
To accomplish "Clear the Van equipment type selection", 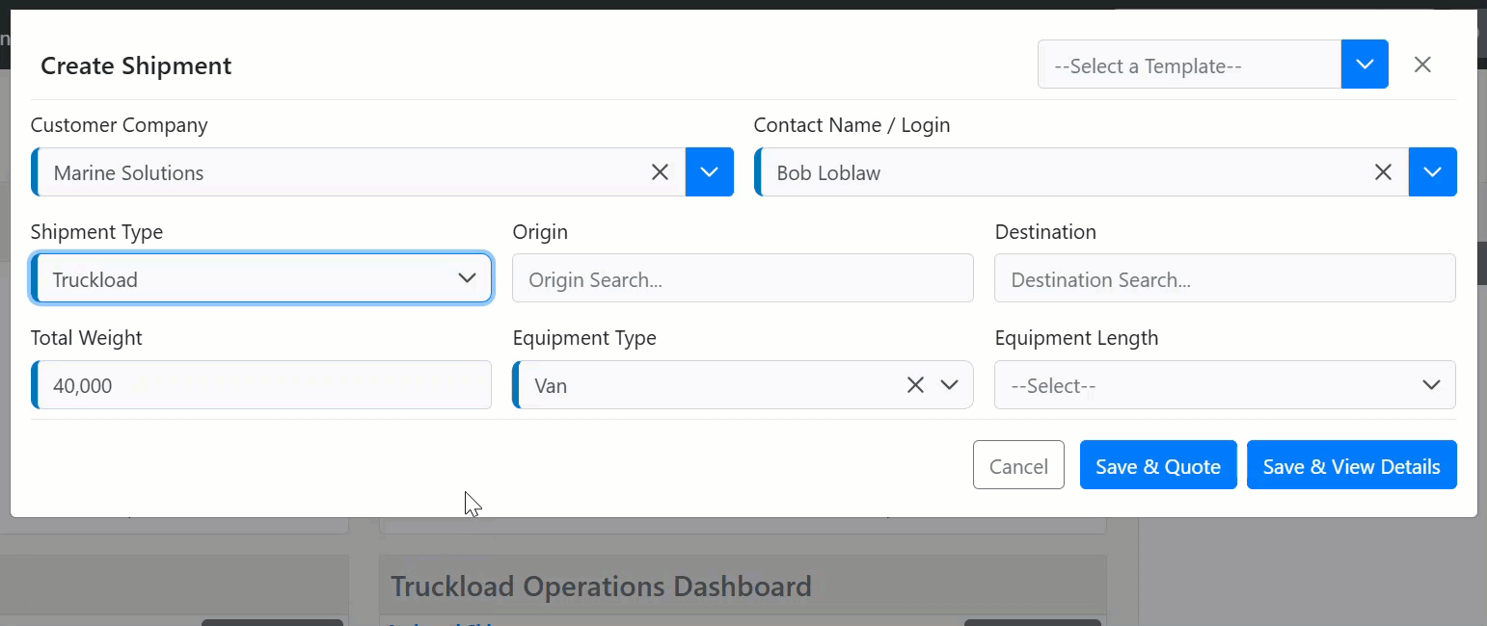I will tap(915, 385).
